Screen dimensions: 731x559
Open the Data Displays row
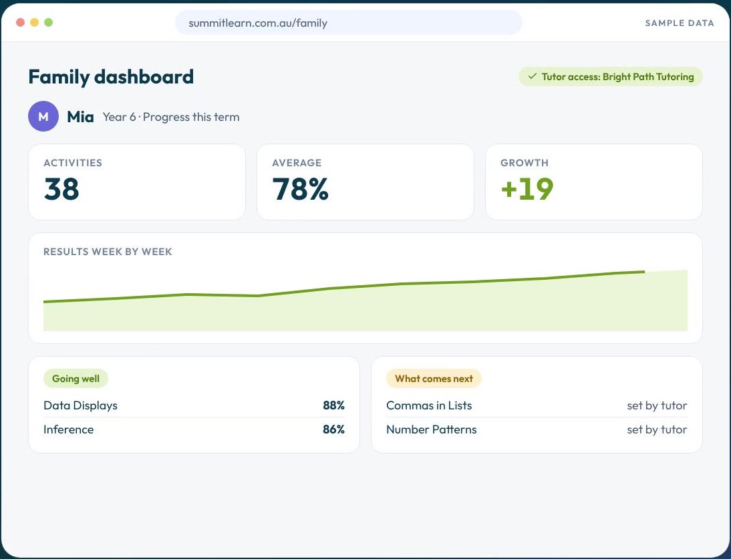click(x=194, y=405)
